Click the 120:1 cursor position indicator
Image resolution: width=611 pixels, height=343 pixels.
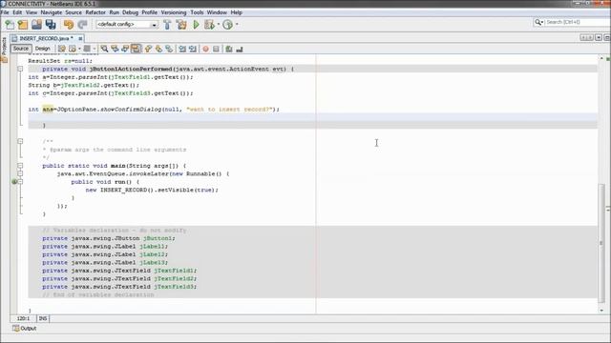pyautogui.click(x=23, y=318)
